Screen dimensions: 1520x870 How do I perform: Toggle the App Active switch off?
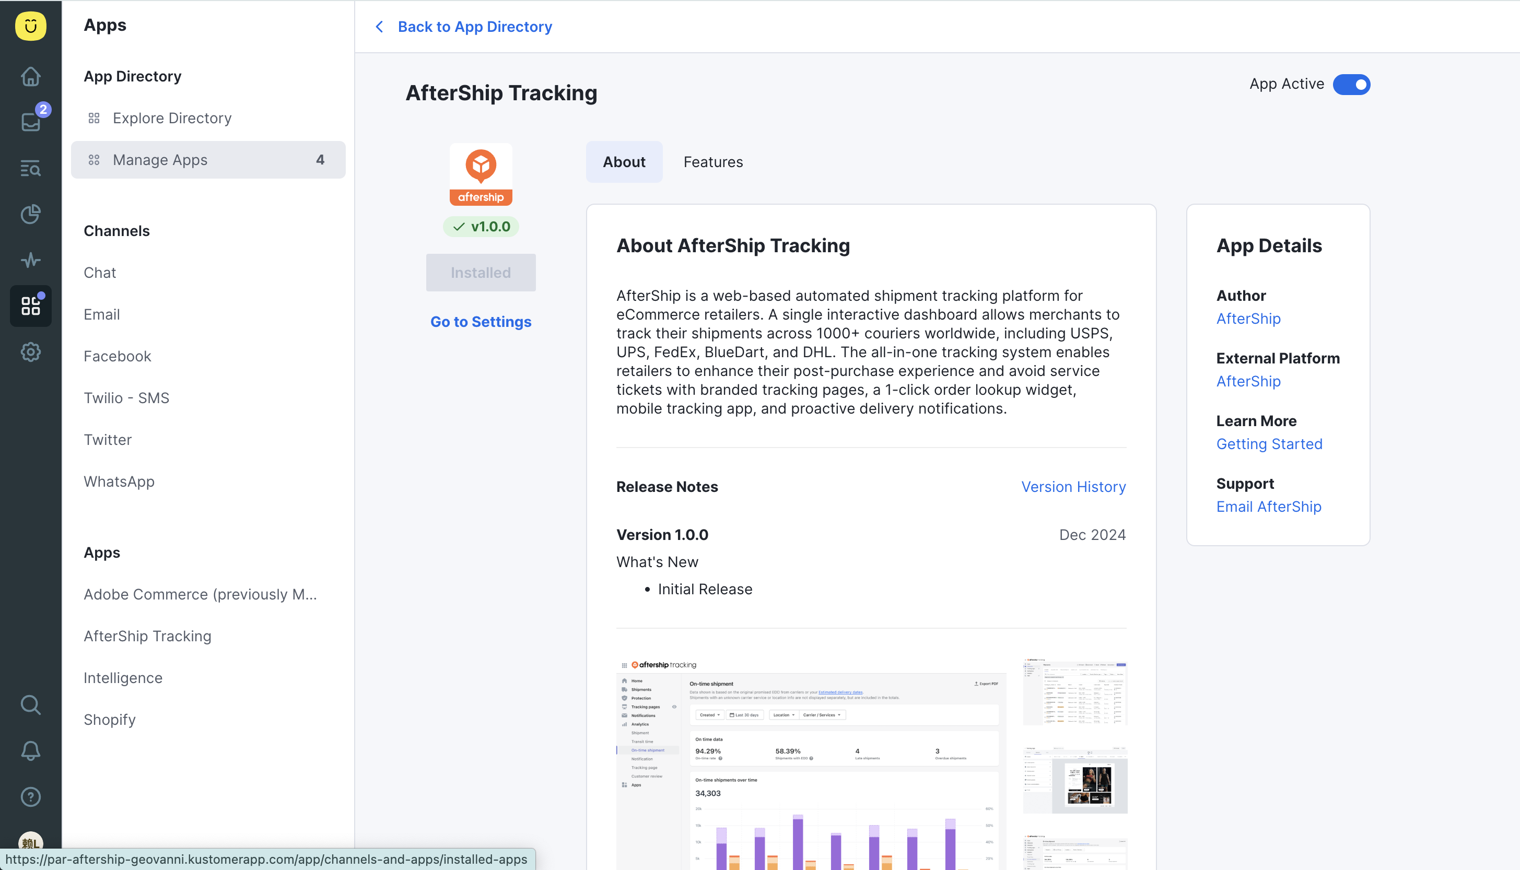[1352, 84]
